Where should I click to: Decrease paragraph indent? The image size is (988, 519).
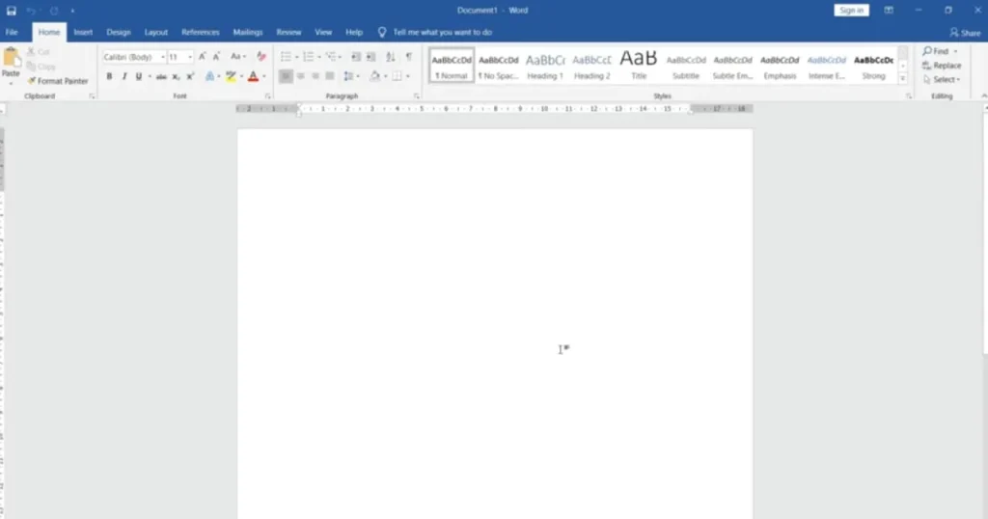[356, 57]
